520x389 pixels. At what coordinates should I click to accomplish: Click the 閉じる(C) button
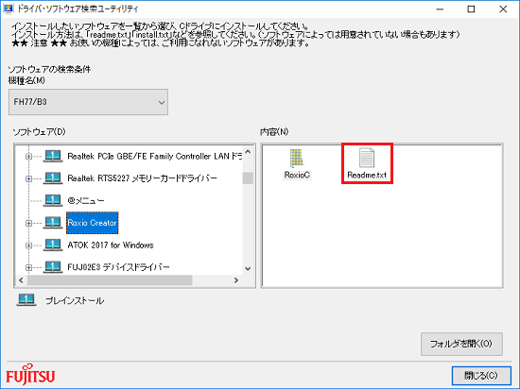coord(481,376)
